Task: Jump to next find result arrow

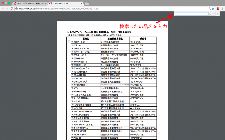Action: [x=214, y=14]
